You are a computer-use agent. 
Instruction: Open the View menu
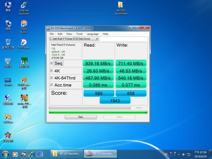(x=69, y=34)
